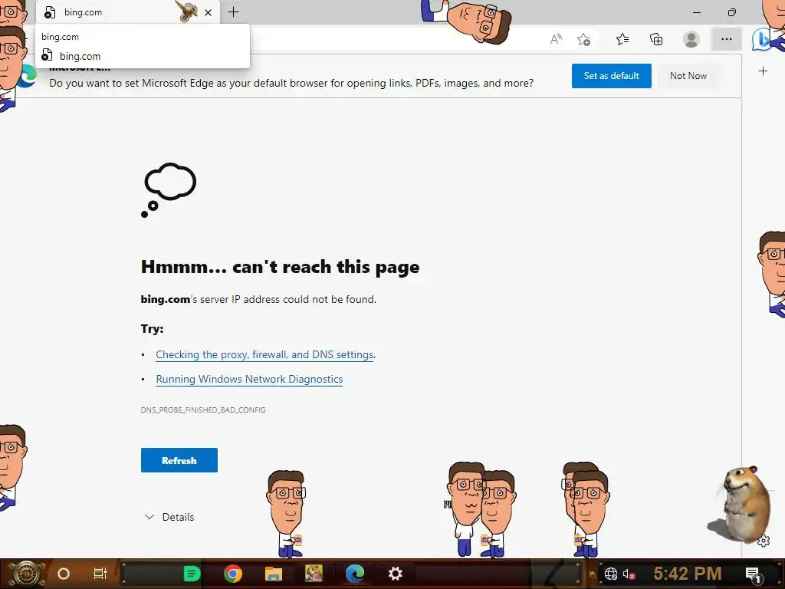Click the muted volume tray icon
This screenshot has height=589, width=785.
(x=629, y=574)
